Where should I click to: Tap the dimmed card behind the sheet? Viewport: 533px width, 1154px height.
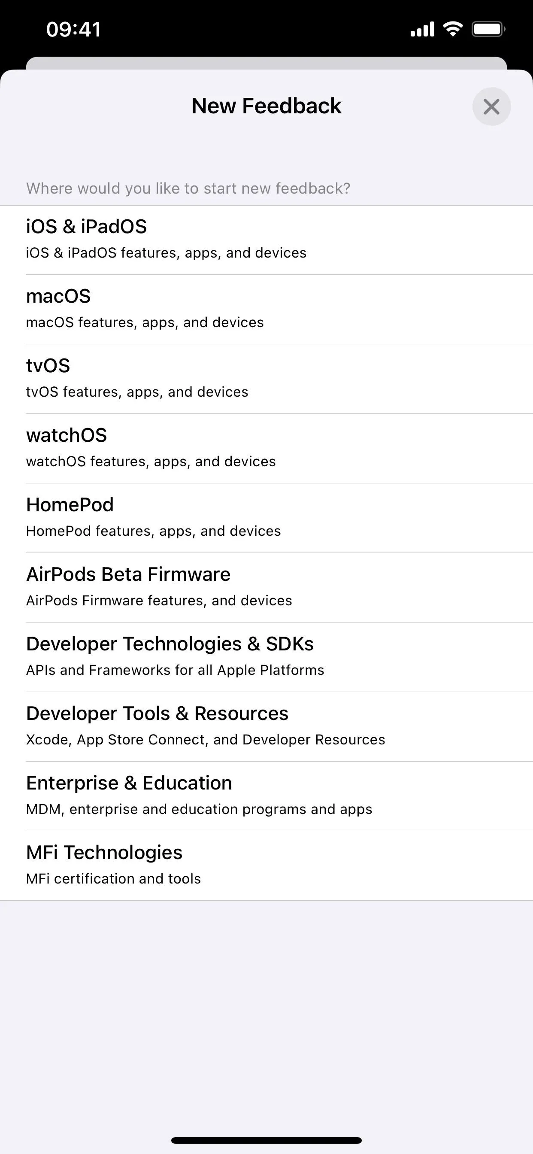click(266, 63)
